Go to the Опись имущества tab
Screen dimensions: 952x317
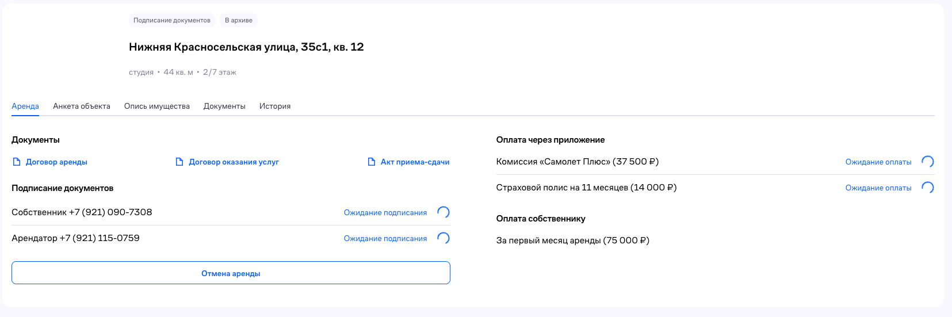pos(157,106)
